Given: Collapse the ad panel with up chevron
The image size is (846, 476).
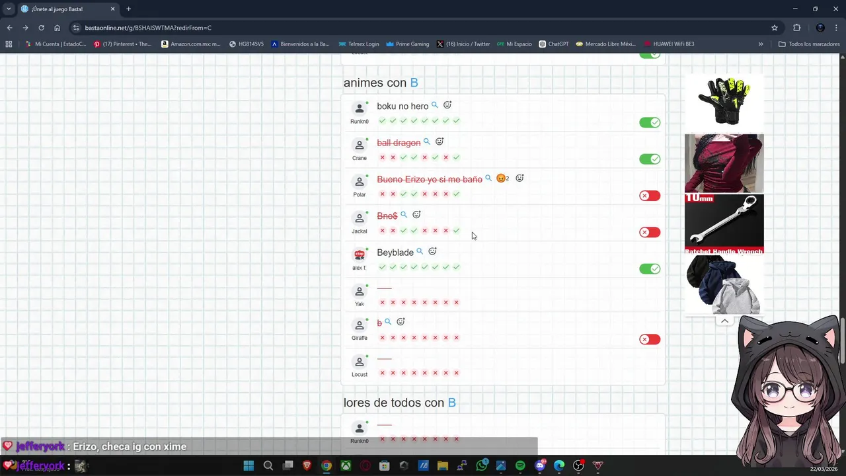Looking at the screenshot, I should (x=724, y=321).
